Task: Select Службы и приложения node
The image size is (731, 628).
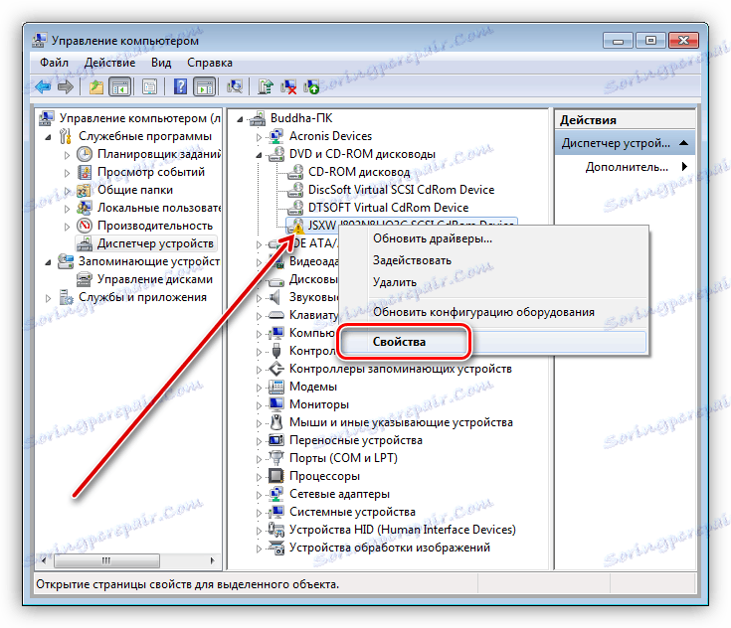Action: click(142, 297)
